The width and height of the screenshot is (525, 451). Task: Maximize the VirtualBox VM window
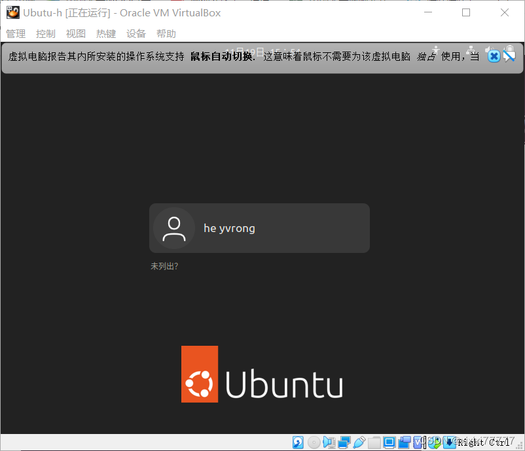(466, 12)
